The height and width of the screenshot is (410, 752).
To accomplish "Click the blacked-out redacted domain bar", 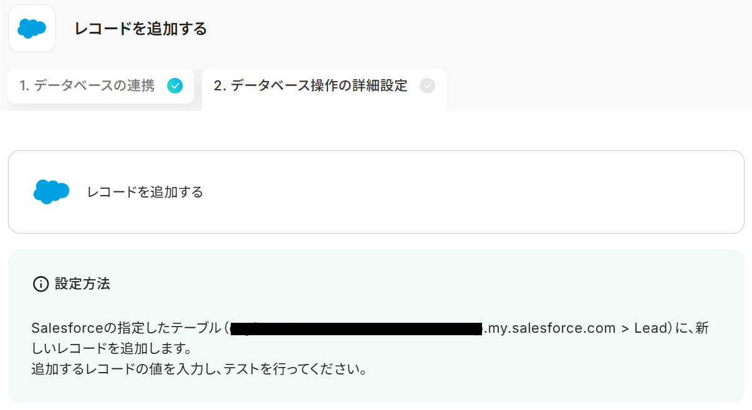I will (x=357, y=328).
